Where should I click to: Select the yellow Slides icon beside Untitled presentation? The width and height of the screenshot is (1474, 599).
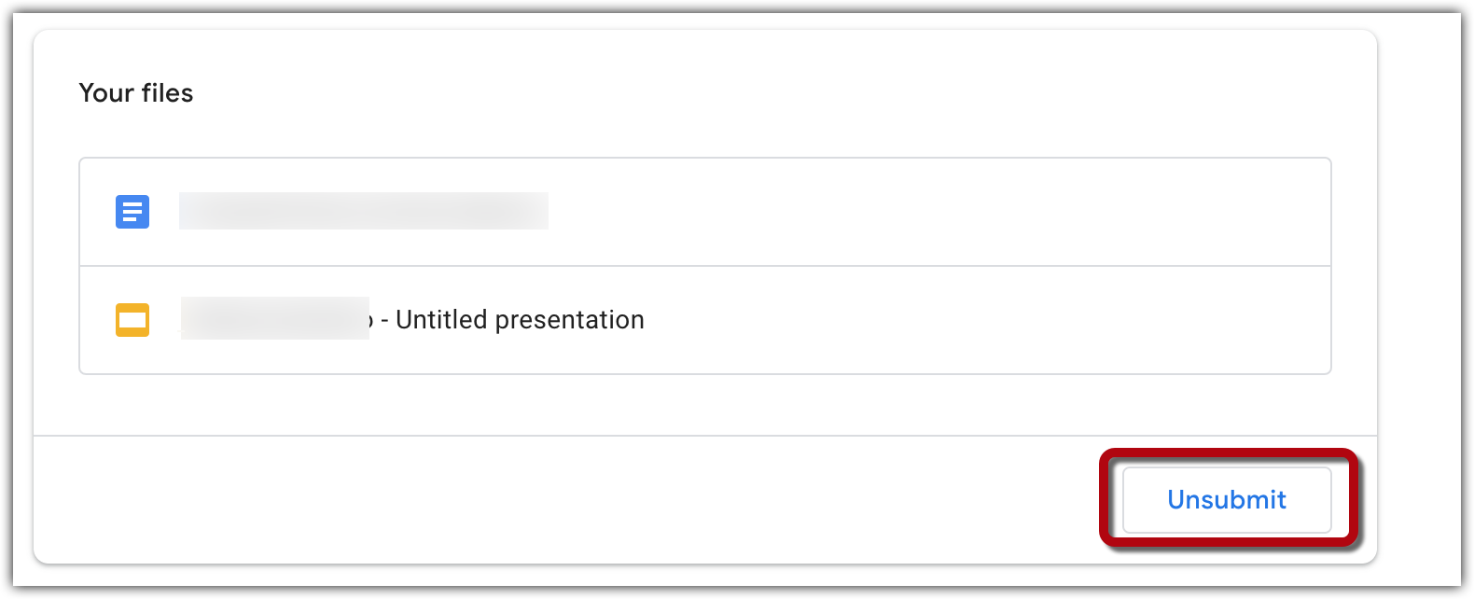pos(132,320)
